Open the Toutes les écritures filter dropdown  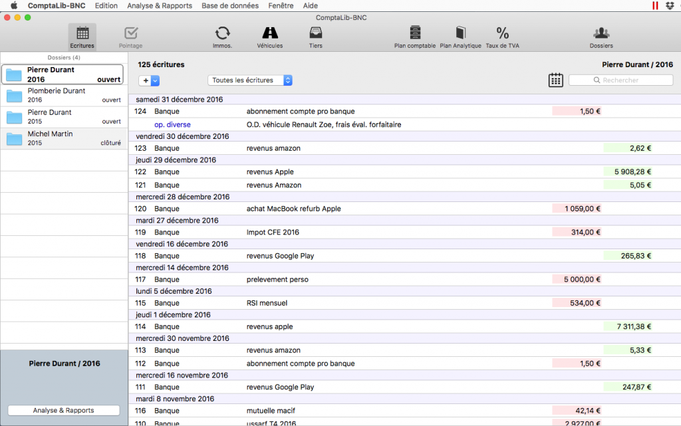pyautogui.click(x=250, y=80)
